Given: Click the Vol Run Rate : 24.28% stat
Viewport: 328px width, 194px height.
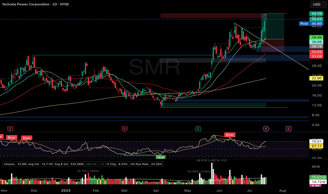Looking at the screenshot, I should pyautogui.click(x=146, y=164).
